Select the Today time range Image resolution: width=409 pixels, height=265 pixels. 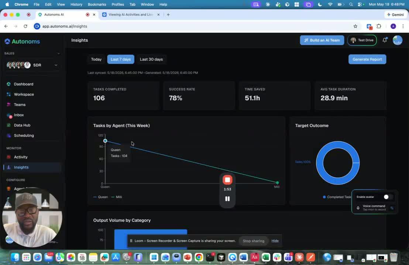tap(96, 59)
